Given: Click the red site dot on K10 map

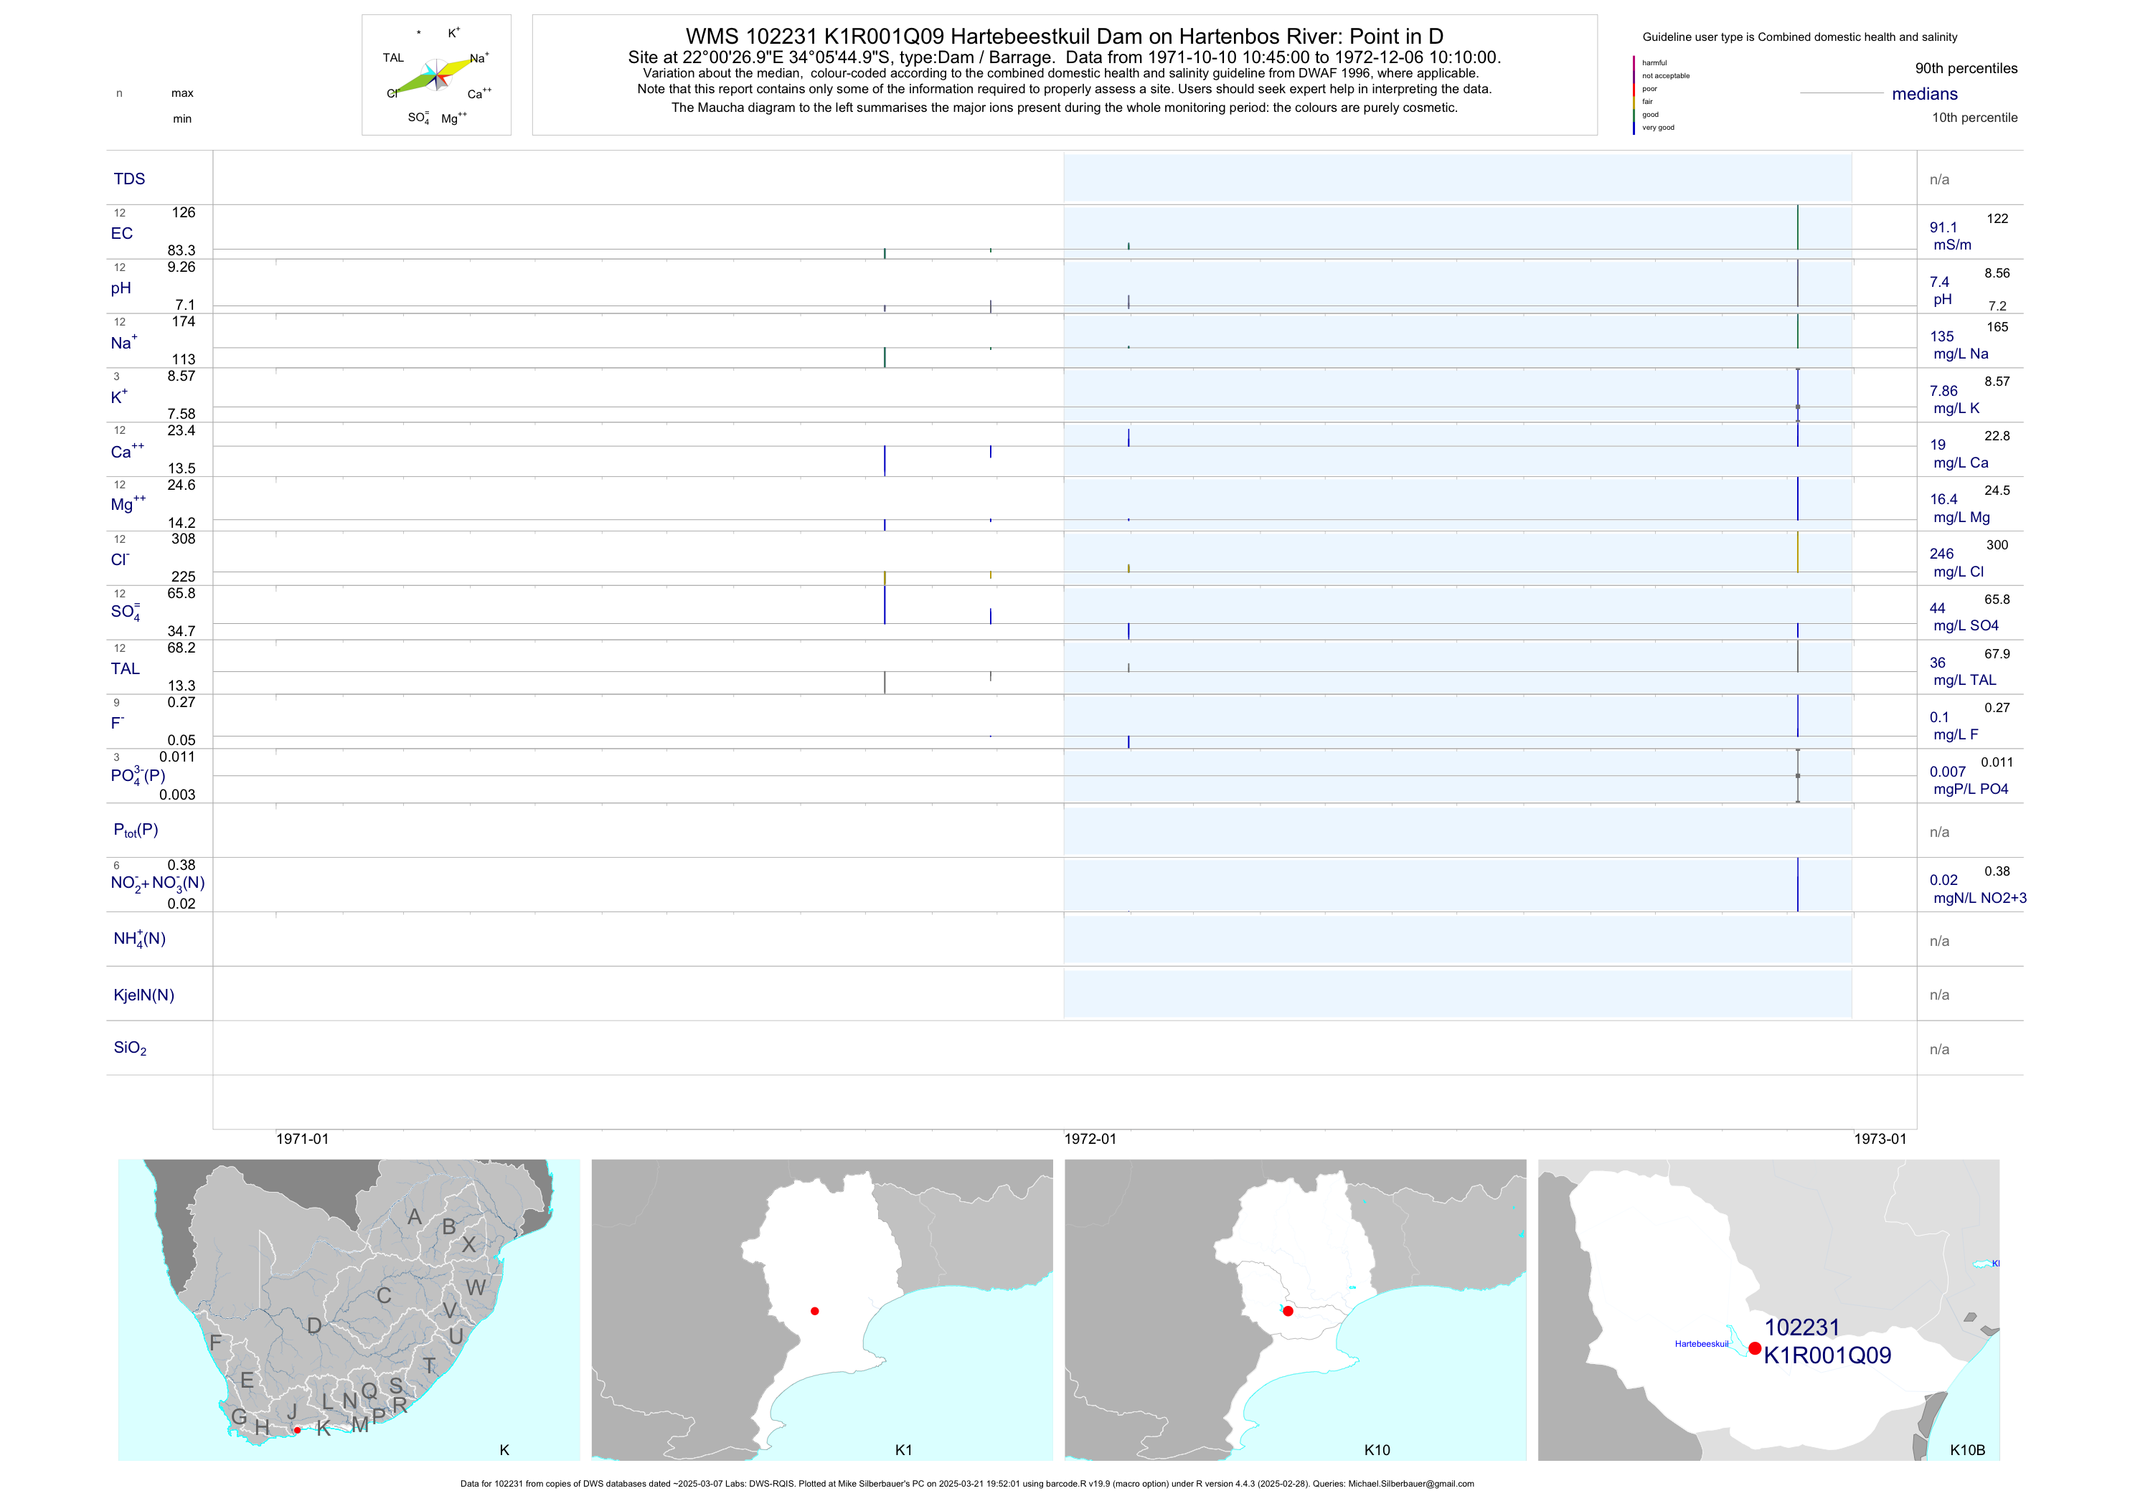Looking at the screenshot, I should [1288, 1310].
